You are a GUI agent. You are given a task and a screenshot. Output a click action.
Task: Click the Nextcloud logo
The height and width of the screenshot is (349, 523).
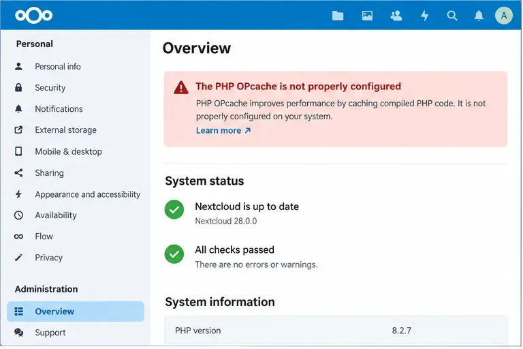pos(33,16)
